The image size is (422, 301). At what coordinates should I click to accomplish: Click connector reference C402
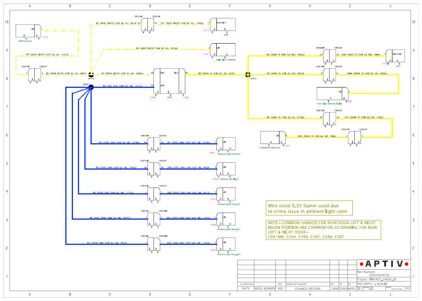tap(213, 250)
